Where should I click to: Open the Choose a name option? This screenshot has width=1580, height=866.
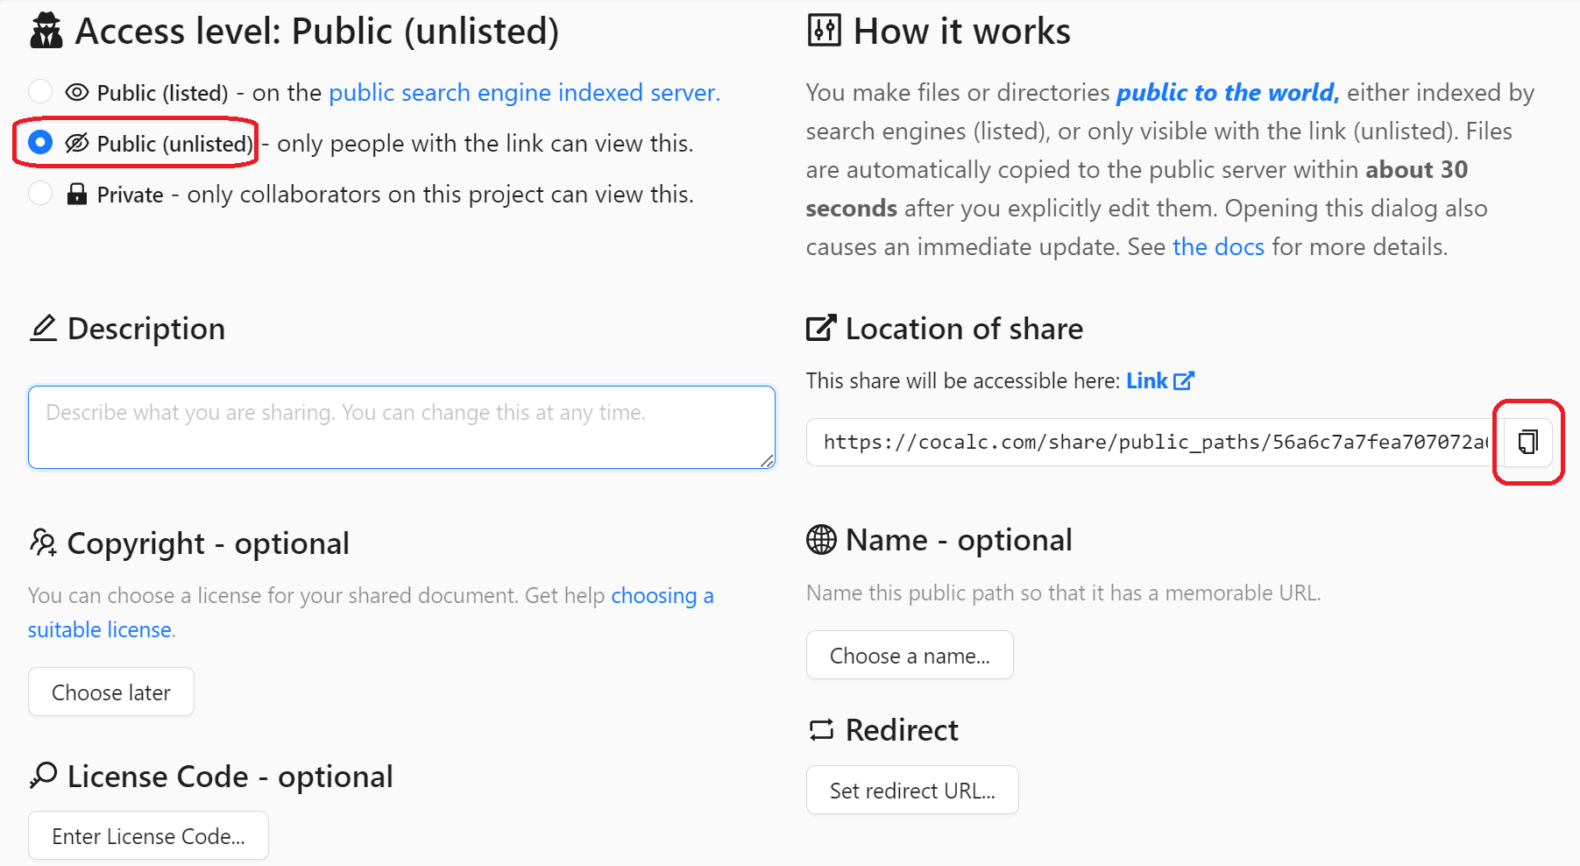point(910,656)
